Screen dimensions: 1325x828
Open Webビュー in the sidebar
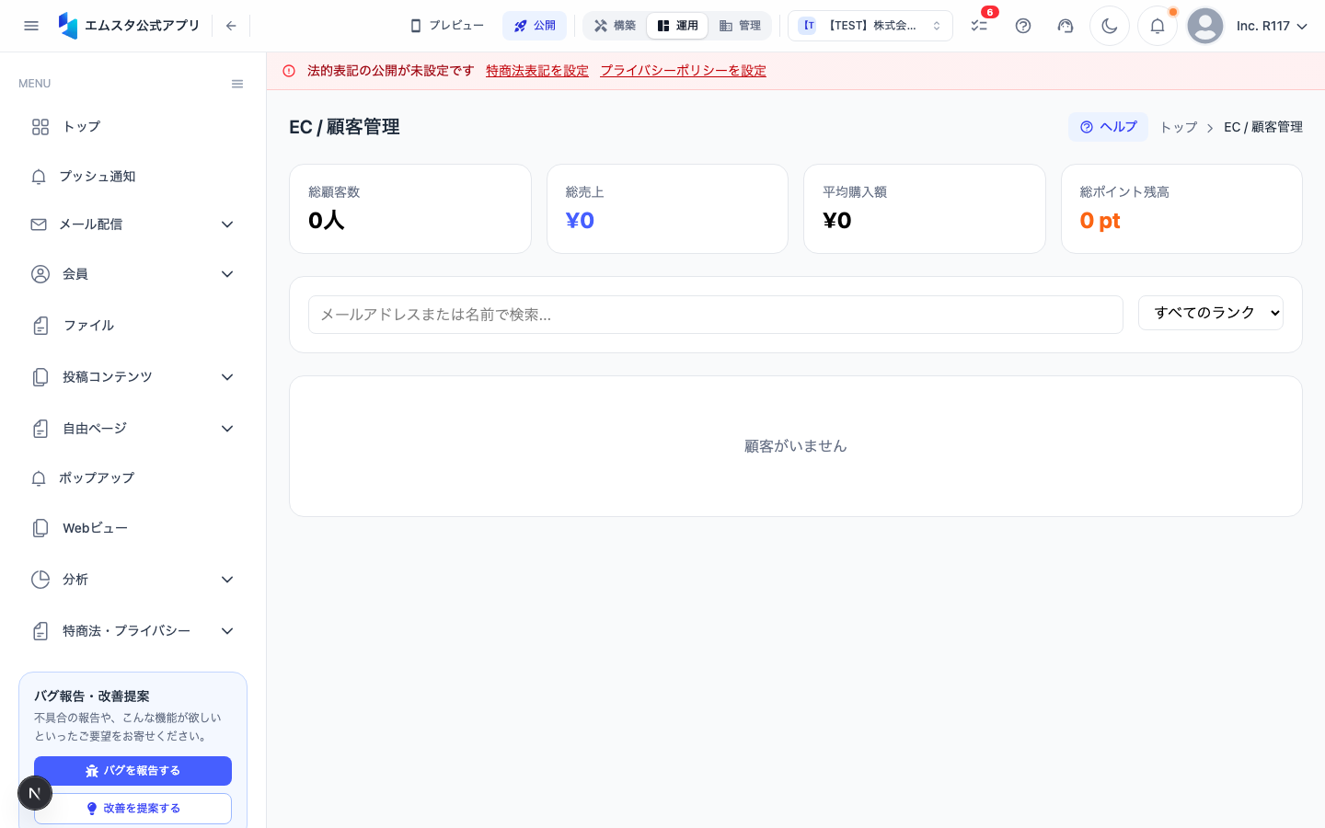pyautogui.click(x=132, y=528)
